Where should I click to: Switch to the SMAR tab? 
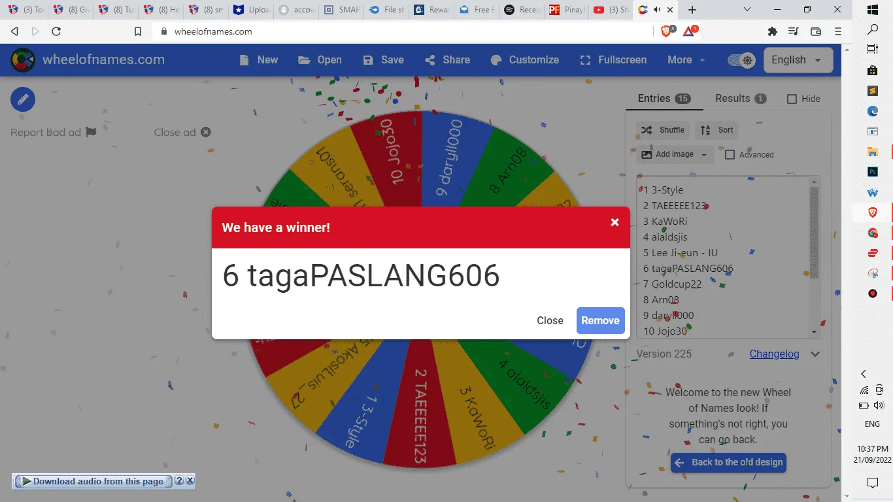click(342, 10)
